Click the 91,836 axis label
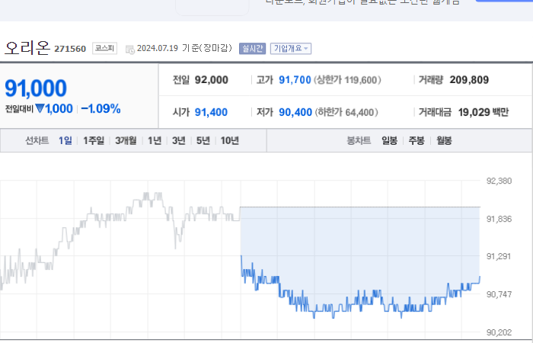Viewport: 533px width, 343px height. point(499,219)
